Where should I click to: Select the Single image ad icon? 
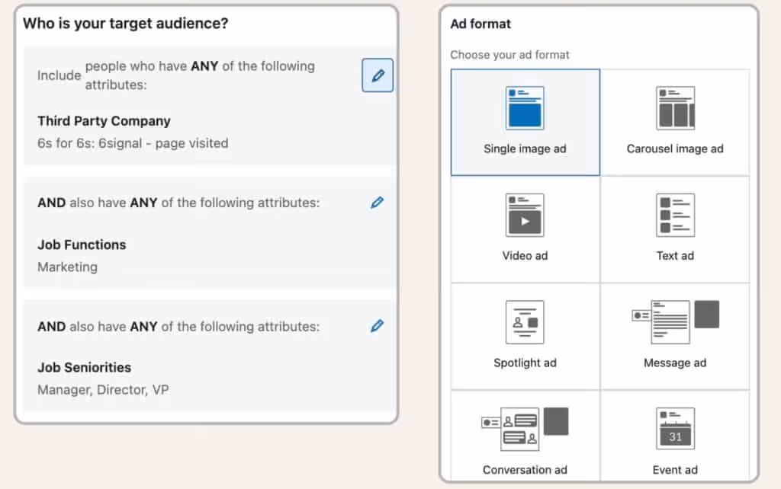[525, 108]
